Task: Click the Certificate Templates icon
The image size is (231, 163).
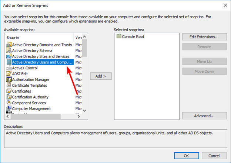Action: pyautogui.click(x=9, y=86)
